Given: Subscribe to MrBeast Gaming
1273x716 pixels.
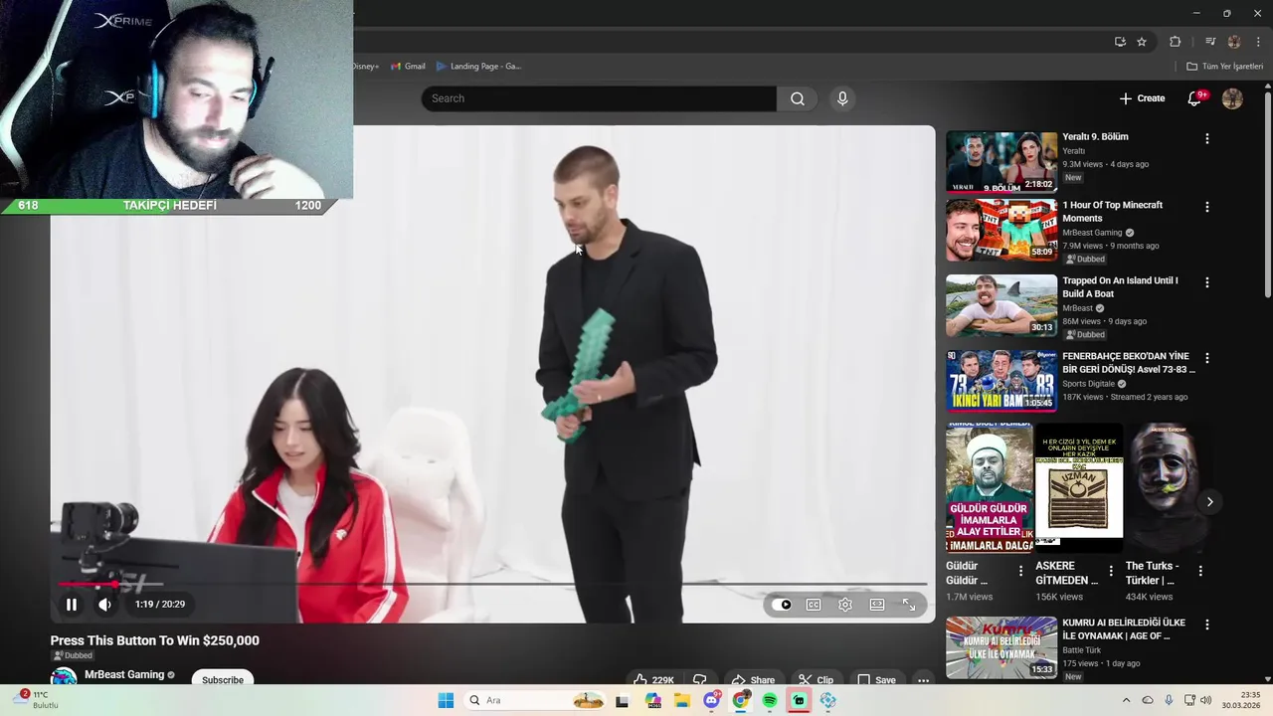Looking at the screenshot, I should (x=223, y=679).
